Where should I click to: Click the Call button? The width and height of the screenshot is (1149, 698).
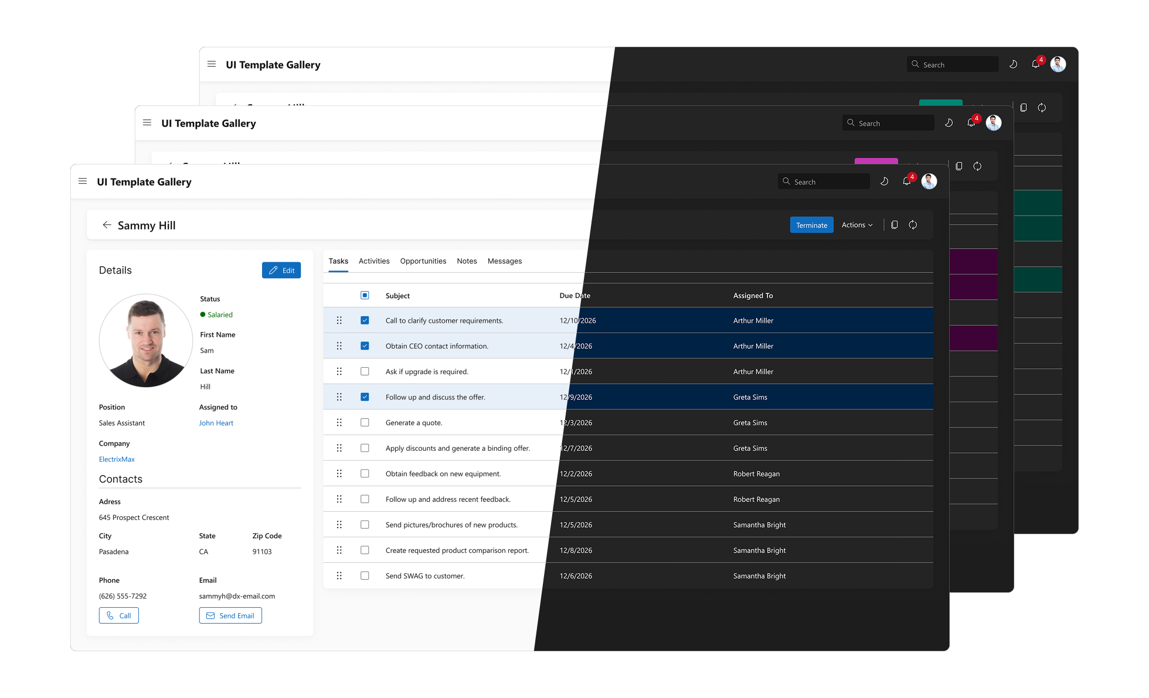[119, 615]
